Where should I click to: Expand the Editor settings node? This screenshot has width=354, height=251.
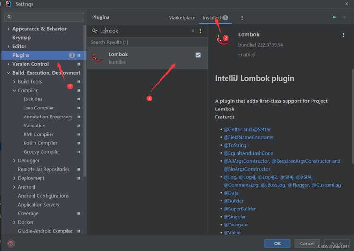[8, 46]
